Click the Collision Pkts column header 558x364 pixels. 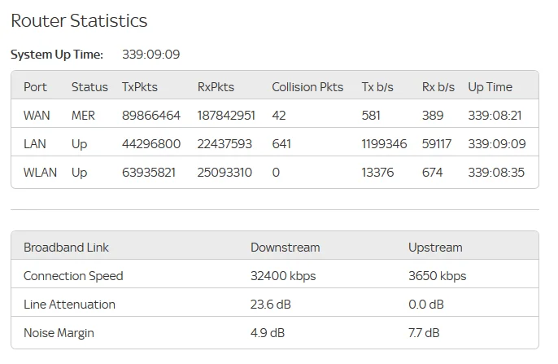[307, 87]
